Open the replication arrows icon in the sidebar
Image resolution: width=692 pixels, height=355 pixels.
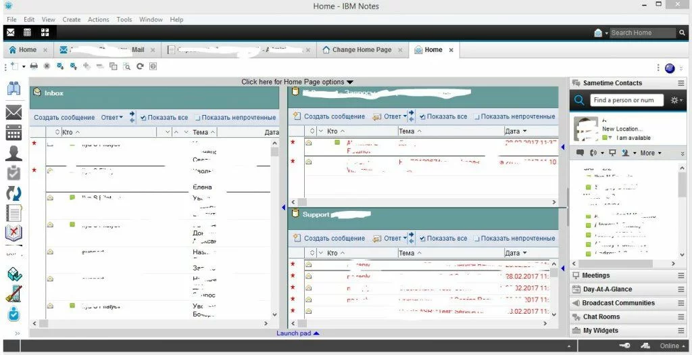pyautogui.click(x=14, y=193)
